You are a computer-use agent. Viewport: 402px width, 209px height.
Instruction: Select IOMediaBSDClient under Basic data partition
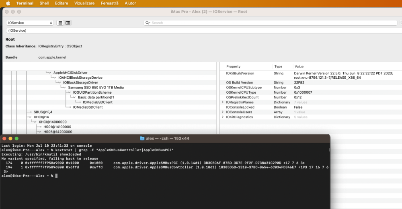click(x=98, y=102)
